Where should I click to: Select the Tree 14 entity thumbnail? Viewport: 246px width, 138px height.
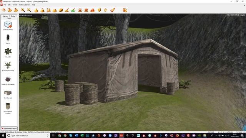8,38
